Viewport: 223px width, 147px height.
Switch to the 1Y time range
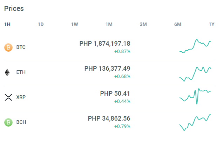(x=211, y=24)
